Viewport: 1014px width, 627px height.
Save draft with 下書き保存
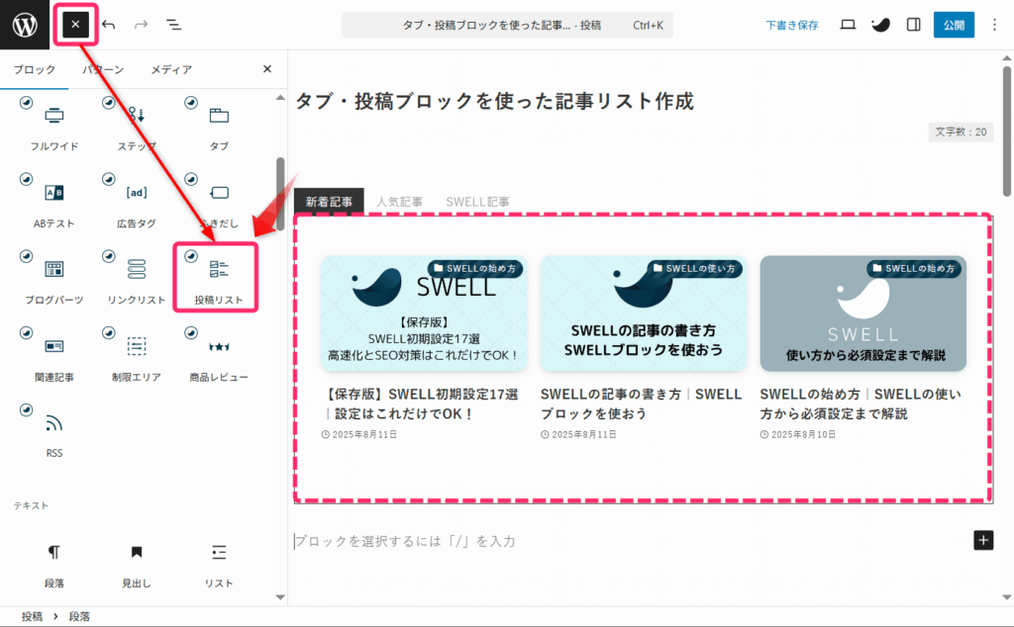[791, 25]
